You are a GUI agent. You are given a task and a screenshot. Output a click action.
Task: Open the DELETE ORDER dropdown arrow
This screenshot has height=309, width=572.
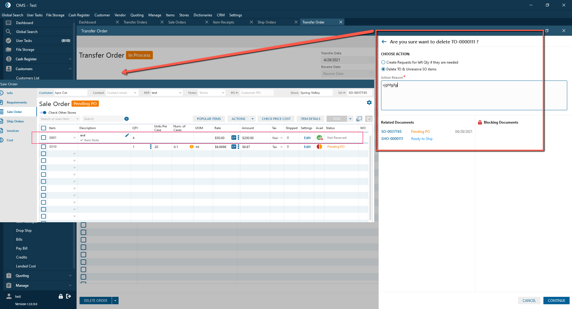tap(115, 301)
